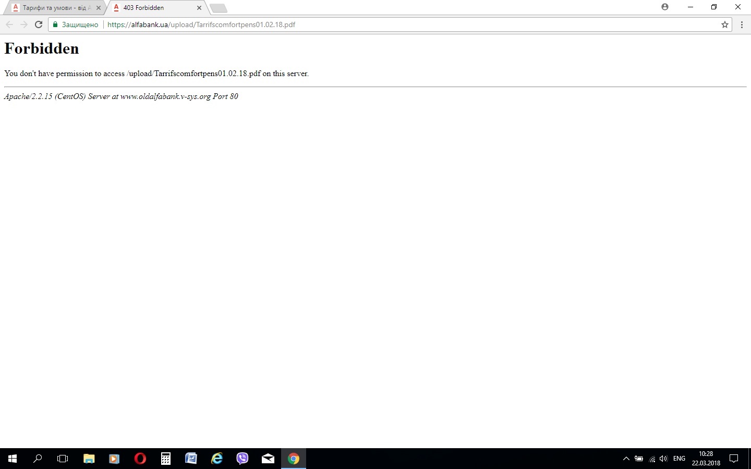
Task: Click the green secure padlock icon
Action: click(55, 24)
